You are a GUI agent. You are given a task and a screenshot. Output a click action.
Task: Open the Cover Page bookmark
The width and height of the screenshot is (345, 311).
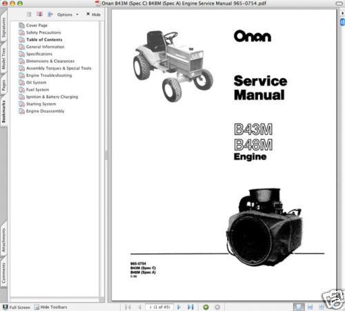(x=37, y=26)
